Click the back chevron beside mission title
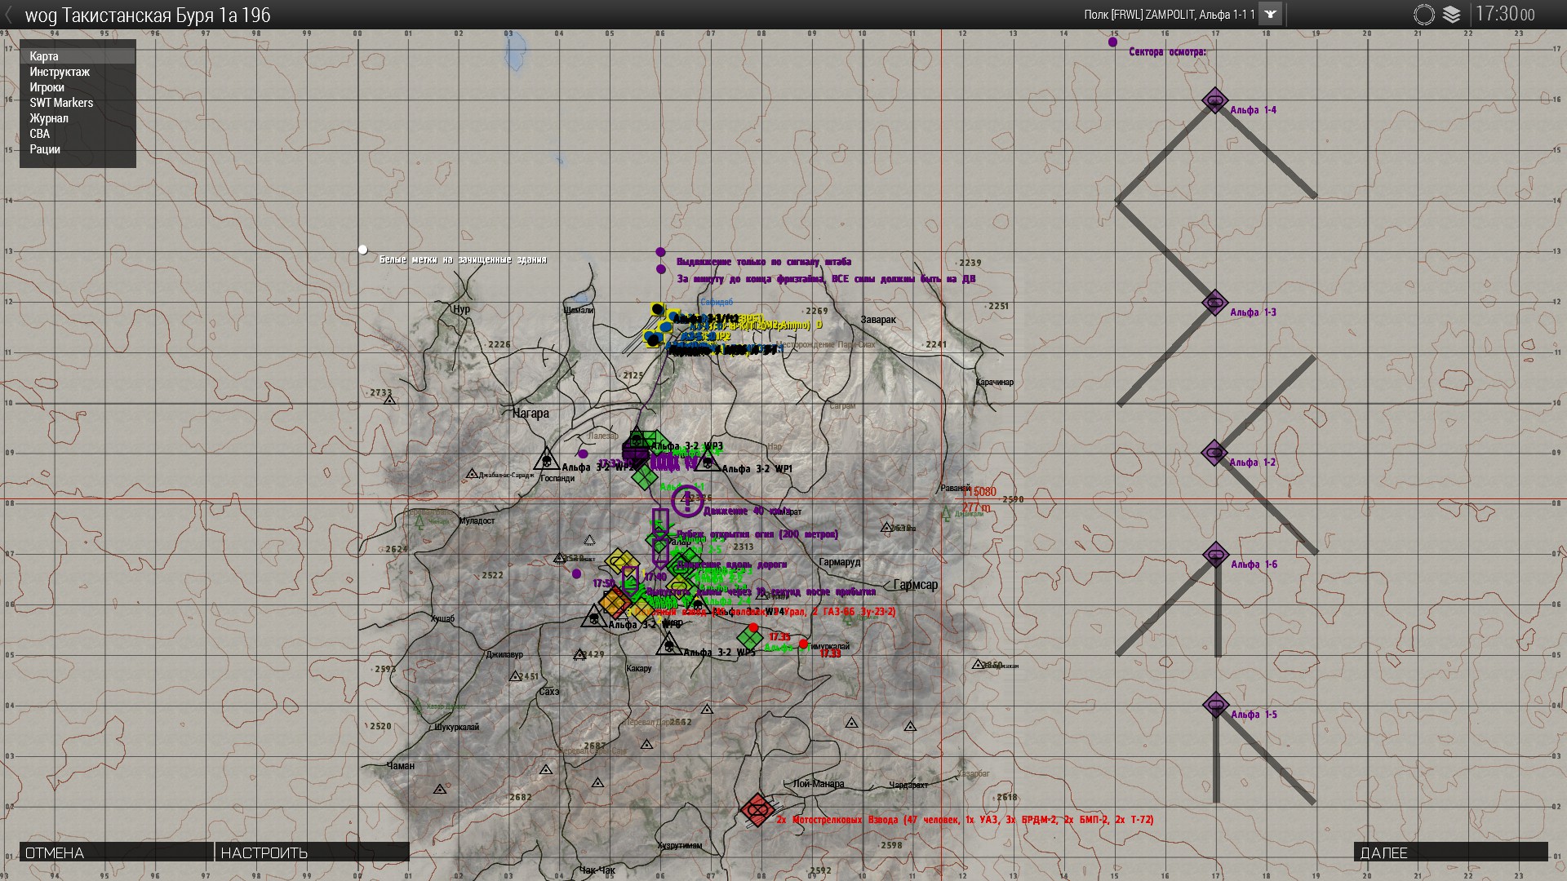The height and width of the screenshot is (881, 1567). (9, 15)
